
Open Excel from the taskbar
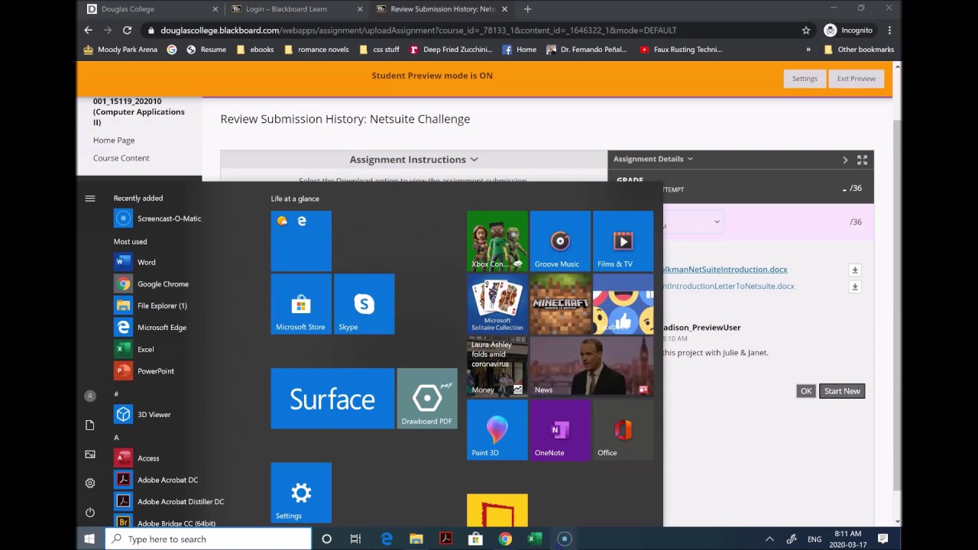(535, 539)
